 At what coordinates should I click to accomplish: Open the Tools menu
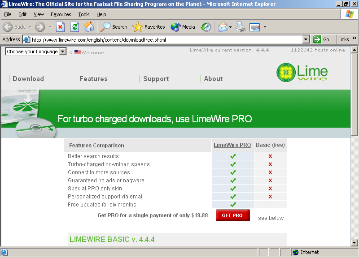(84, 14)
